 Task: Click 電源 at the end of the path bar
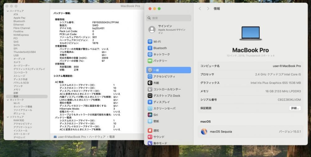coord(112,137)
